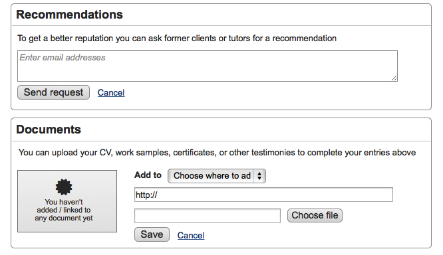This screenshot has width=443, height=255.
Task: Save the document entry
Action: click(152, 234)
